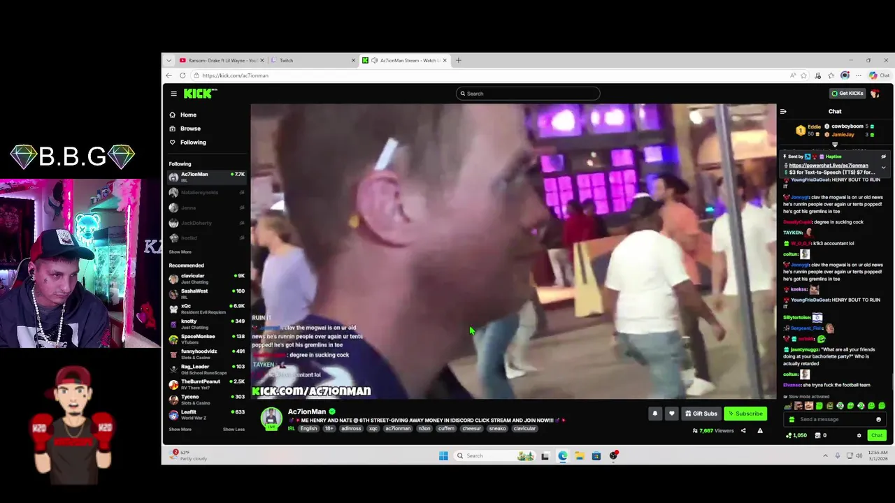The width and height of the screenshot is (895, 503).
Task: Open Browse in the sidebar
Action: tap(185, 129)
